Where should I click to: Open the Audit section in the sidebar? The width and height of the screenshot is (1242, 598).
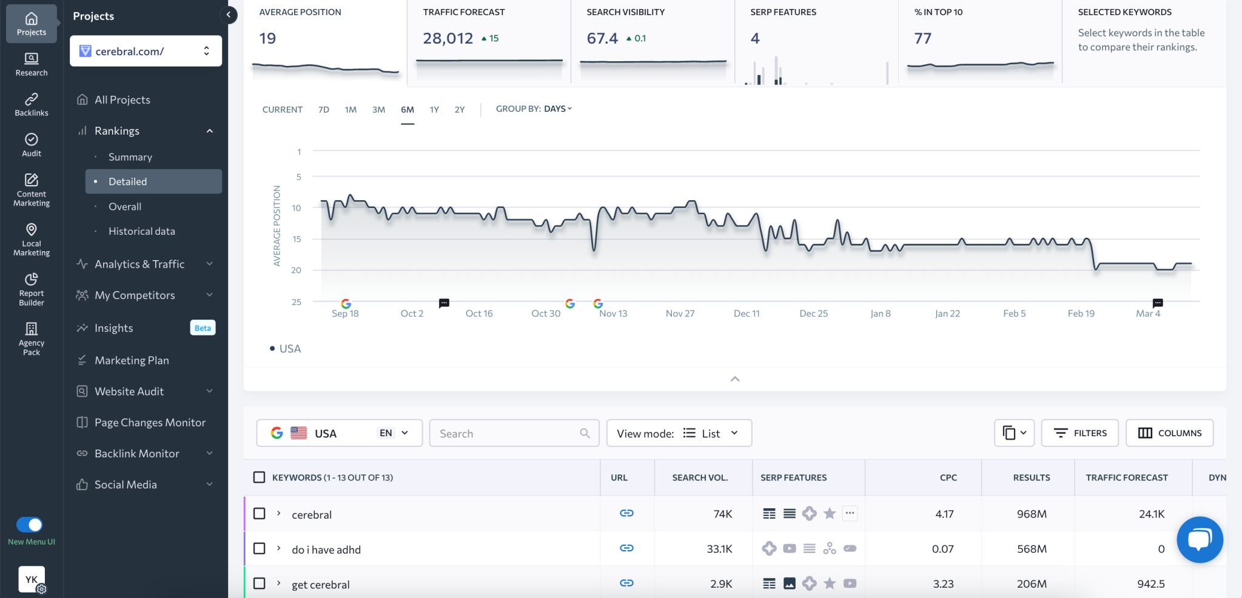31,144
